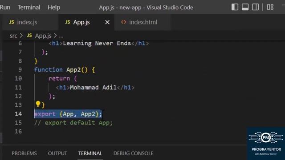Open the OUTPUT panel tab

pos(57,153)
